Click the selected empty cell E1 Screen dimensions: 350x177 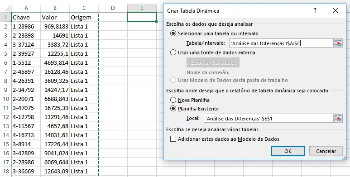click(142, 17)
